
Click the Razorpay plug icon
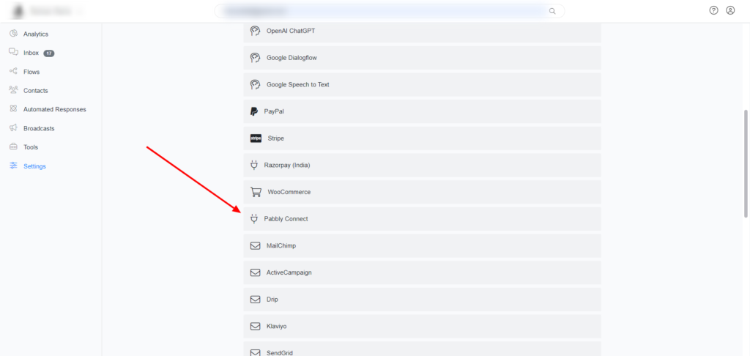254,165
